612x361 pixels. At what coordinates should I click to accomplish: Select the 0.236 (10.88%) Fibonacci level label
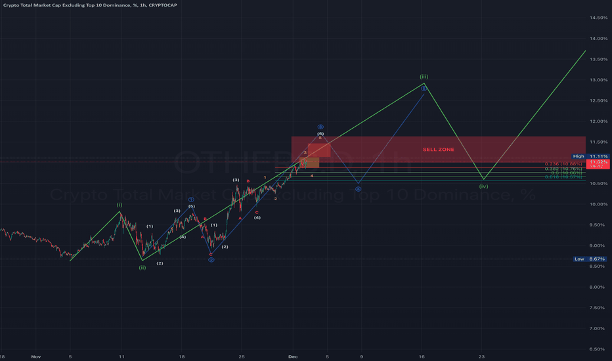[563, 164]
